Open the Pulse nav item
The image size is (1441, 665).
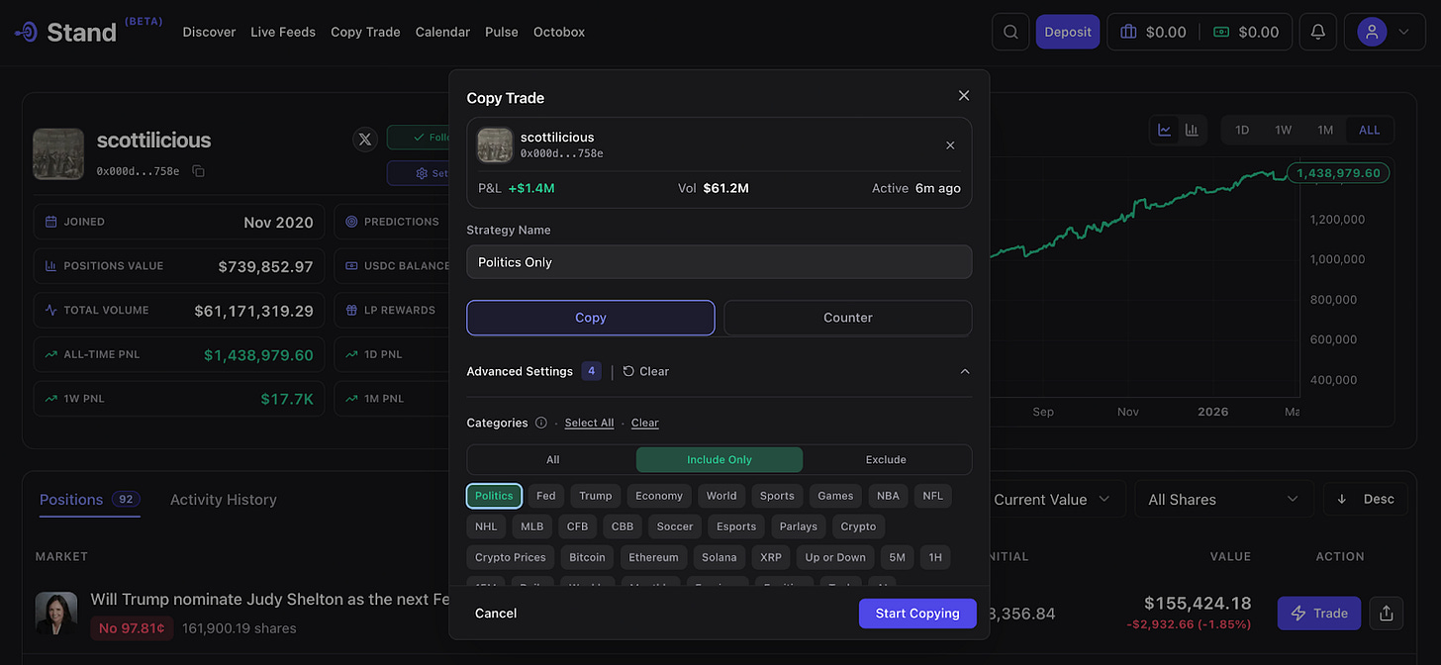click(502, 32)
